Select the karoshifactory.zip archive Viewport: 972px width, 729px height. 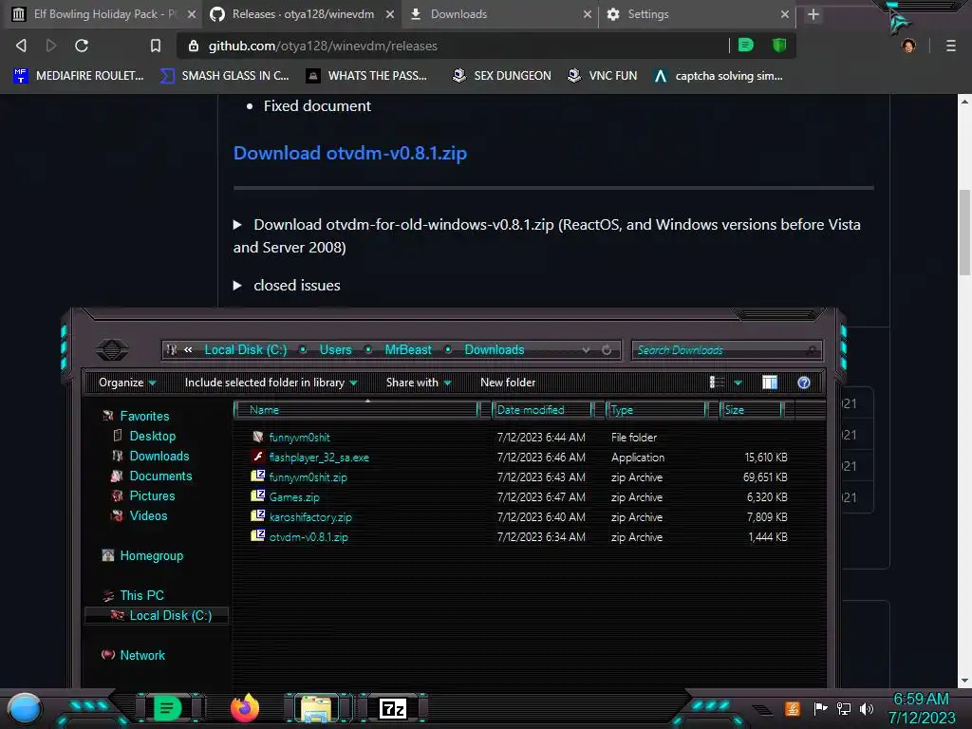click(x=310, y=517)
